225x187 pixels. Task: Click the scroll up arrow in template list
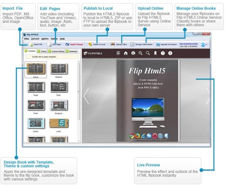pos(79,62)
